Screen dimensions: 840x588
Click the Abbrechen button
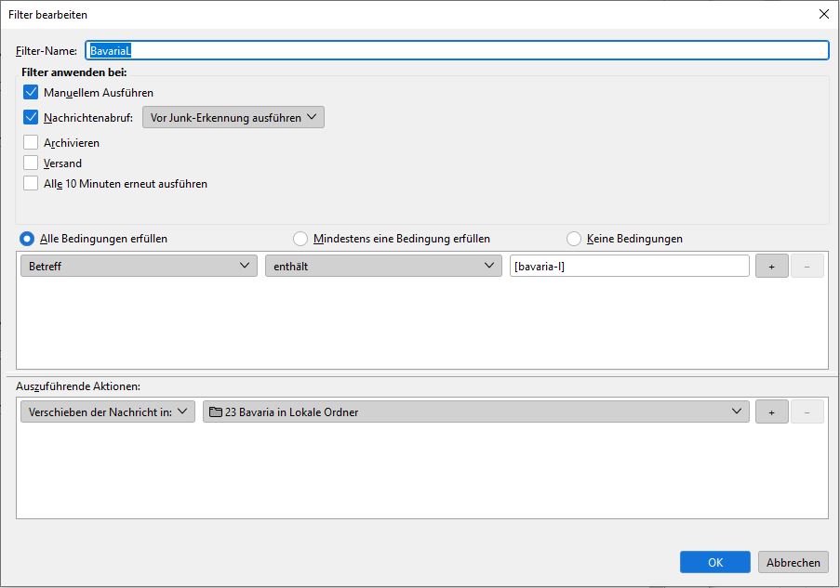(793, 562)
